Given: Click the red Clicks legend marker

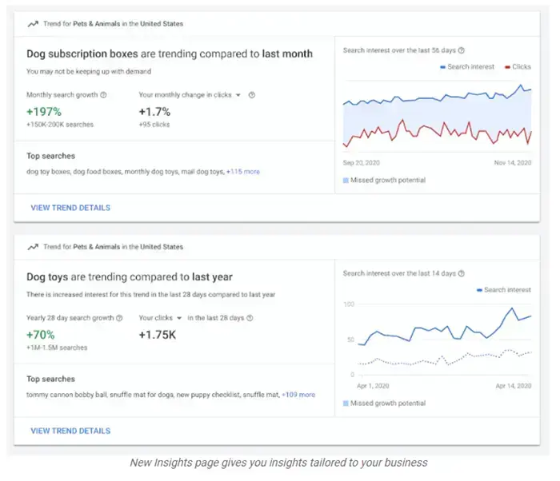Looking at the screenshot, I should tap(506, 67).
